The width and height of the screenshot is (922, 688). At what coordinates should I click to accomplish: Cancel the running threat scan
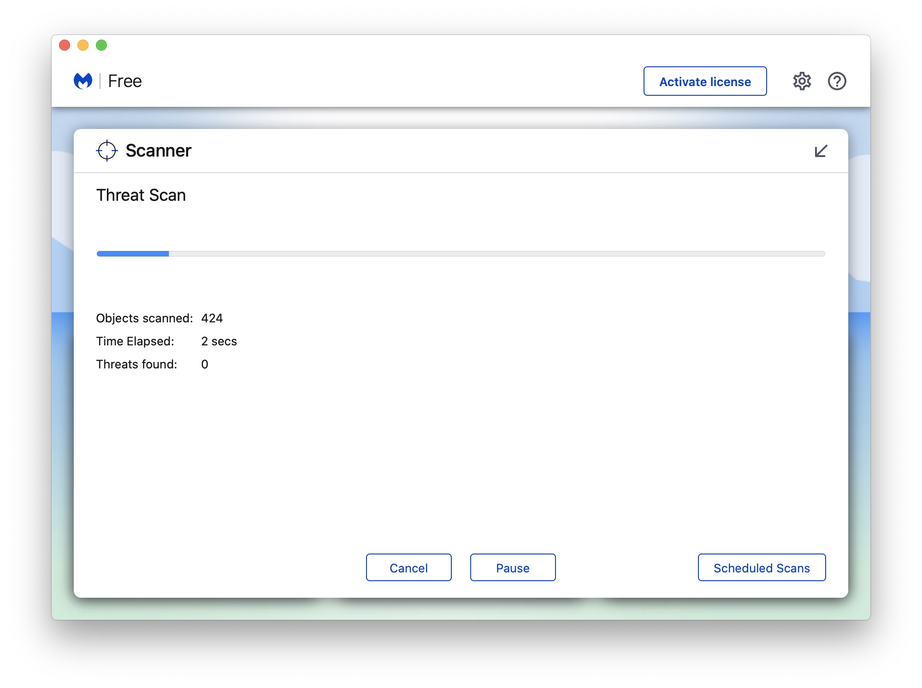coord(408,567)
